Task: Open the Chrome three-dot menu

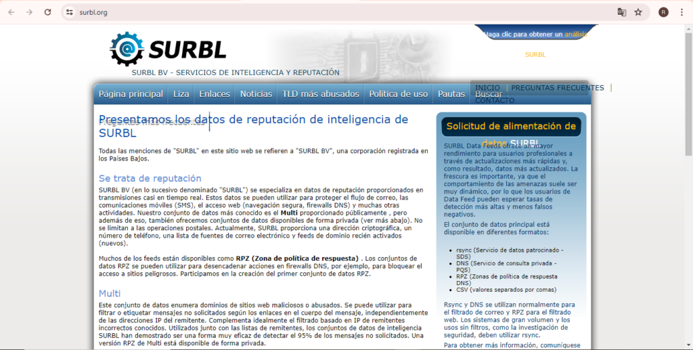Action: pos(681,12)
